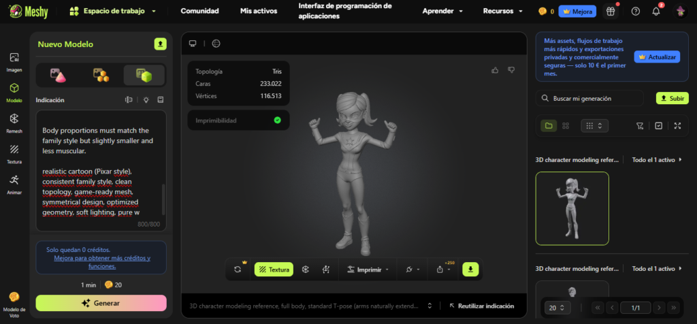Click Reutilizar indicación
Screen dimensions: 697x324
[482, 306]
